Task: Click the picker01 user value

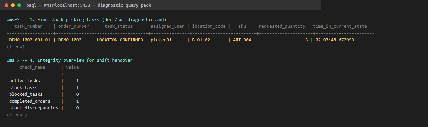Action: [x=161, y=40]
